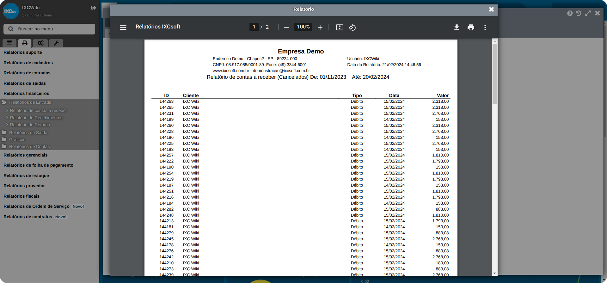Viewport: 607px width, 283px height.
Task: Open Relatórios de folha de pagamento
Action: point(39,165)
